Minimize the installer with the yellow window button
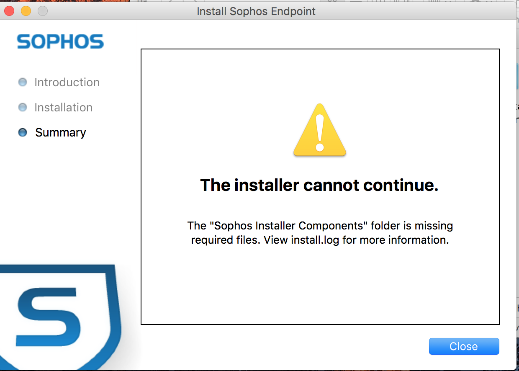Screen dimensions: 519x371 tap(26, 11)
